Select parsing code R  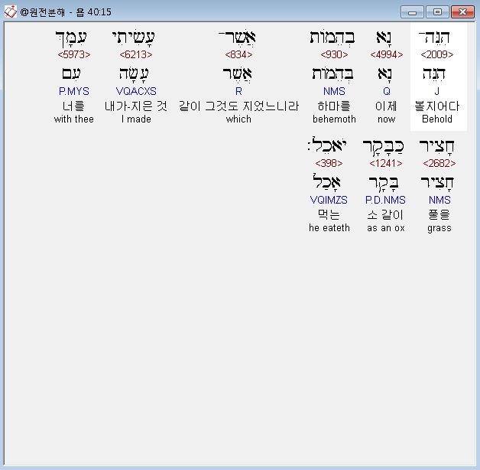click(x=238, y=91)
